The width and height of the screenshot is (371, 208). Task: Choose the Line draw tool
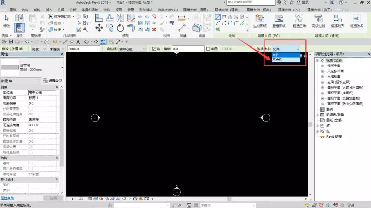218,17
